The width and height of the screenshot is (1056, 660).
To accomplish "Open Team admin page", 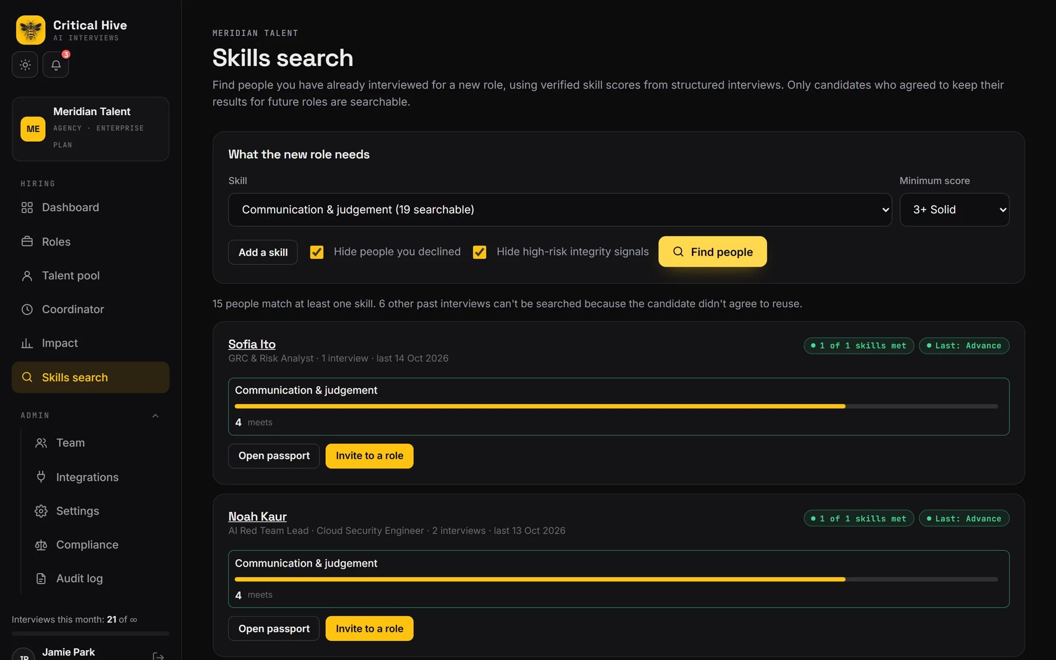I will 98,443.
